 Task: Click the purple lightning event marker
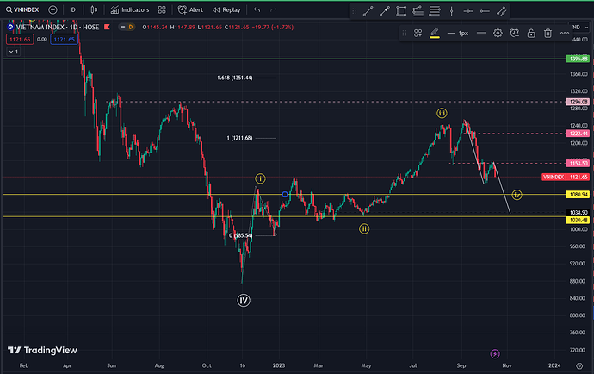495,354
